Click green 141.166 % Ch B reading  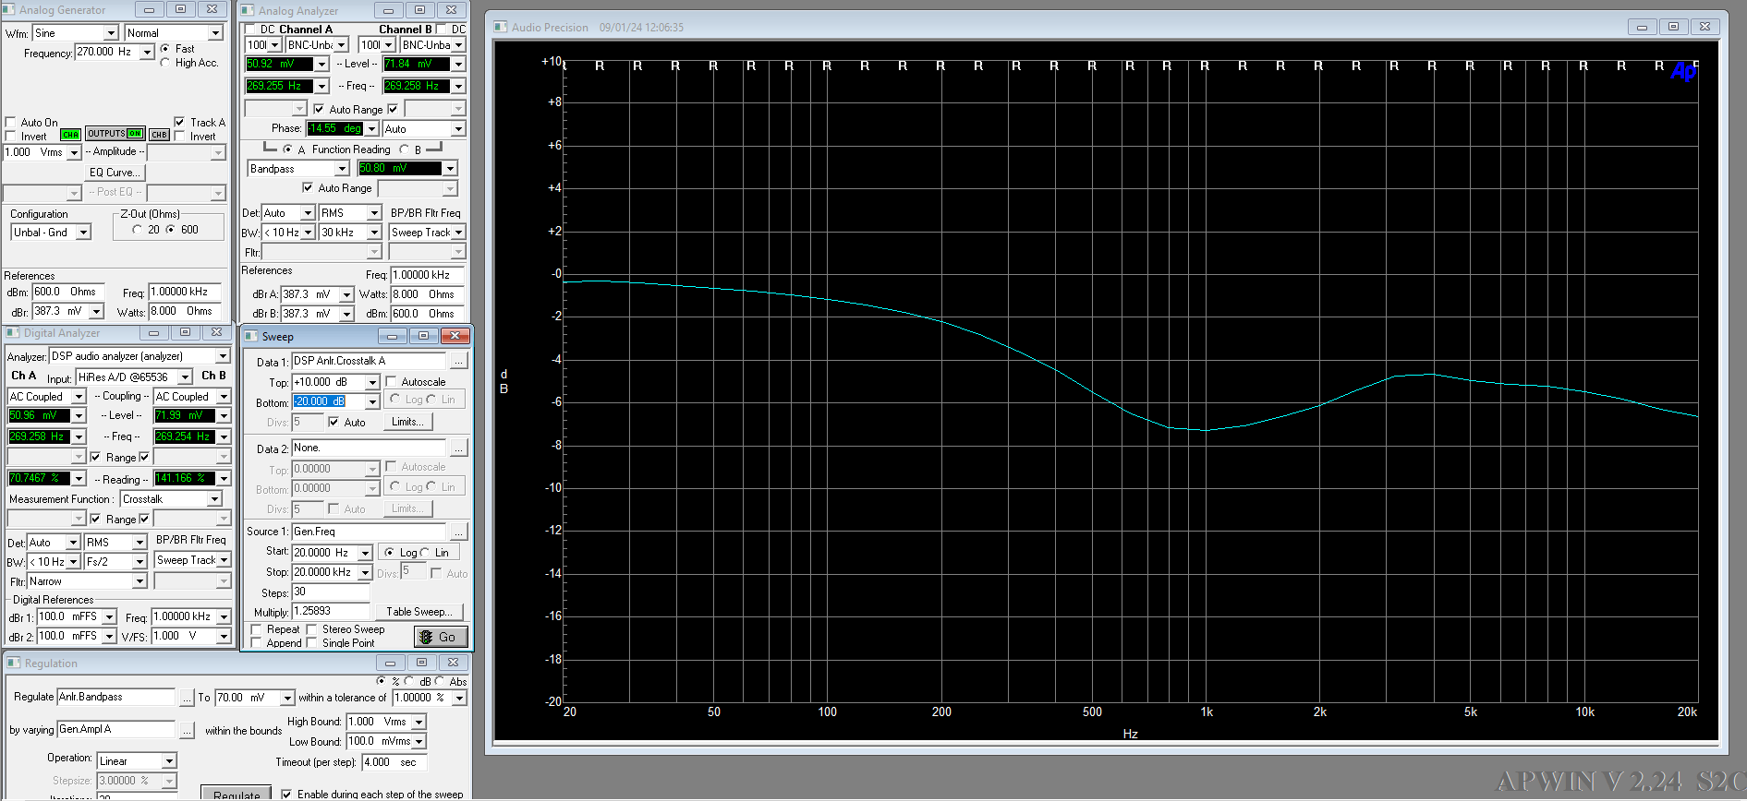coord(185,478)
